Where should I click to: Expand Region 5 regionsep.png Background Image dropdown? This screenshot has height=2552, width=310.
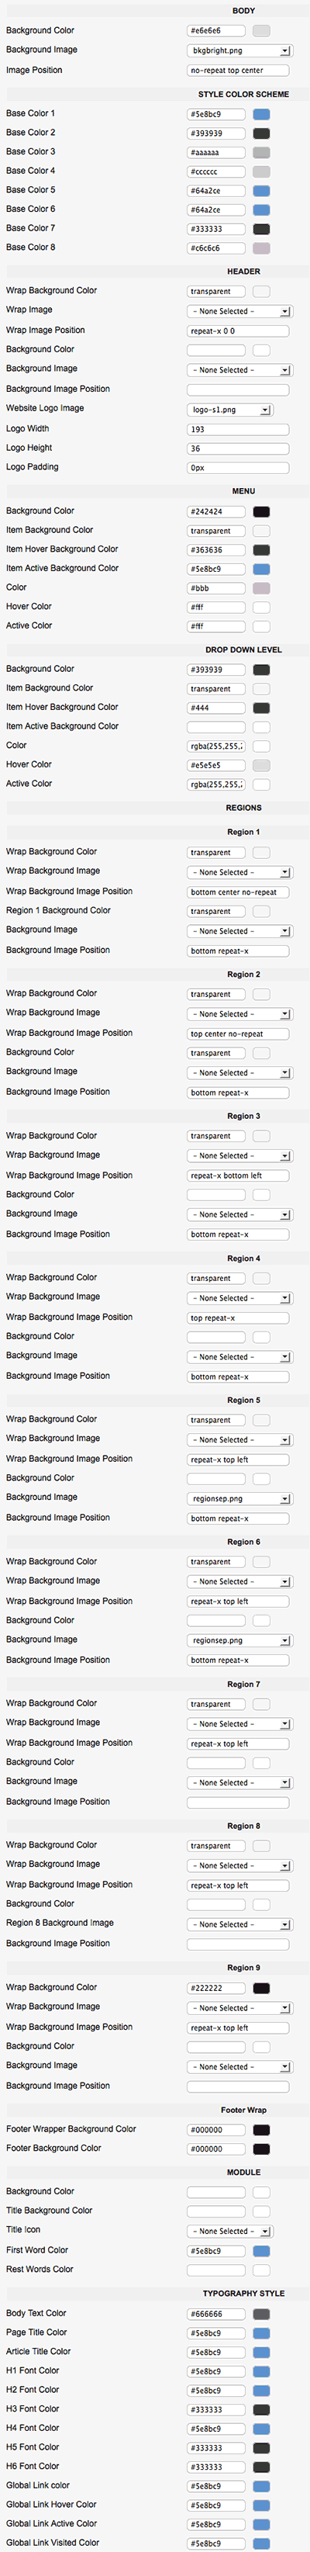point(239,1499)
